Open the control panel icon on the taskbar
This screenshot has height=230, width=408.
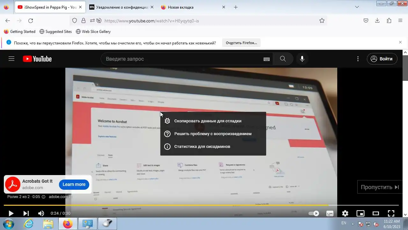click(x=87, y=224)
